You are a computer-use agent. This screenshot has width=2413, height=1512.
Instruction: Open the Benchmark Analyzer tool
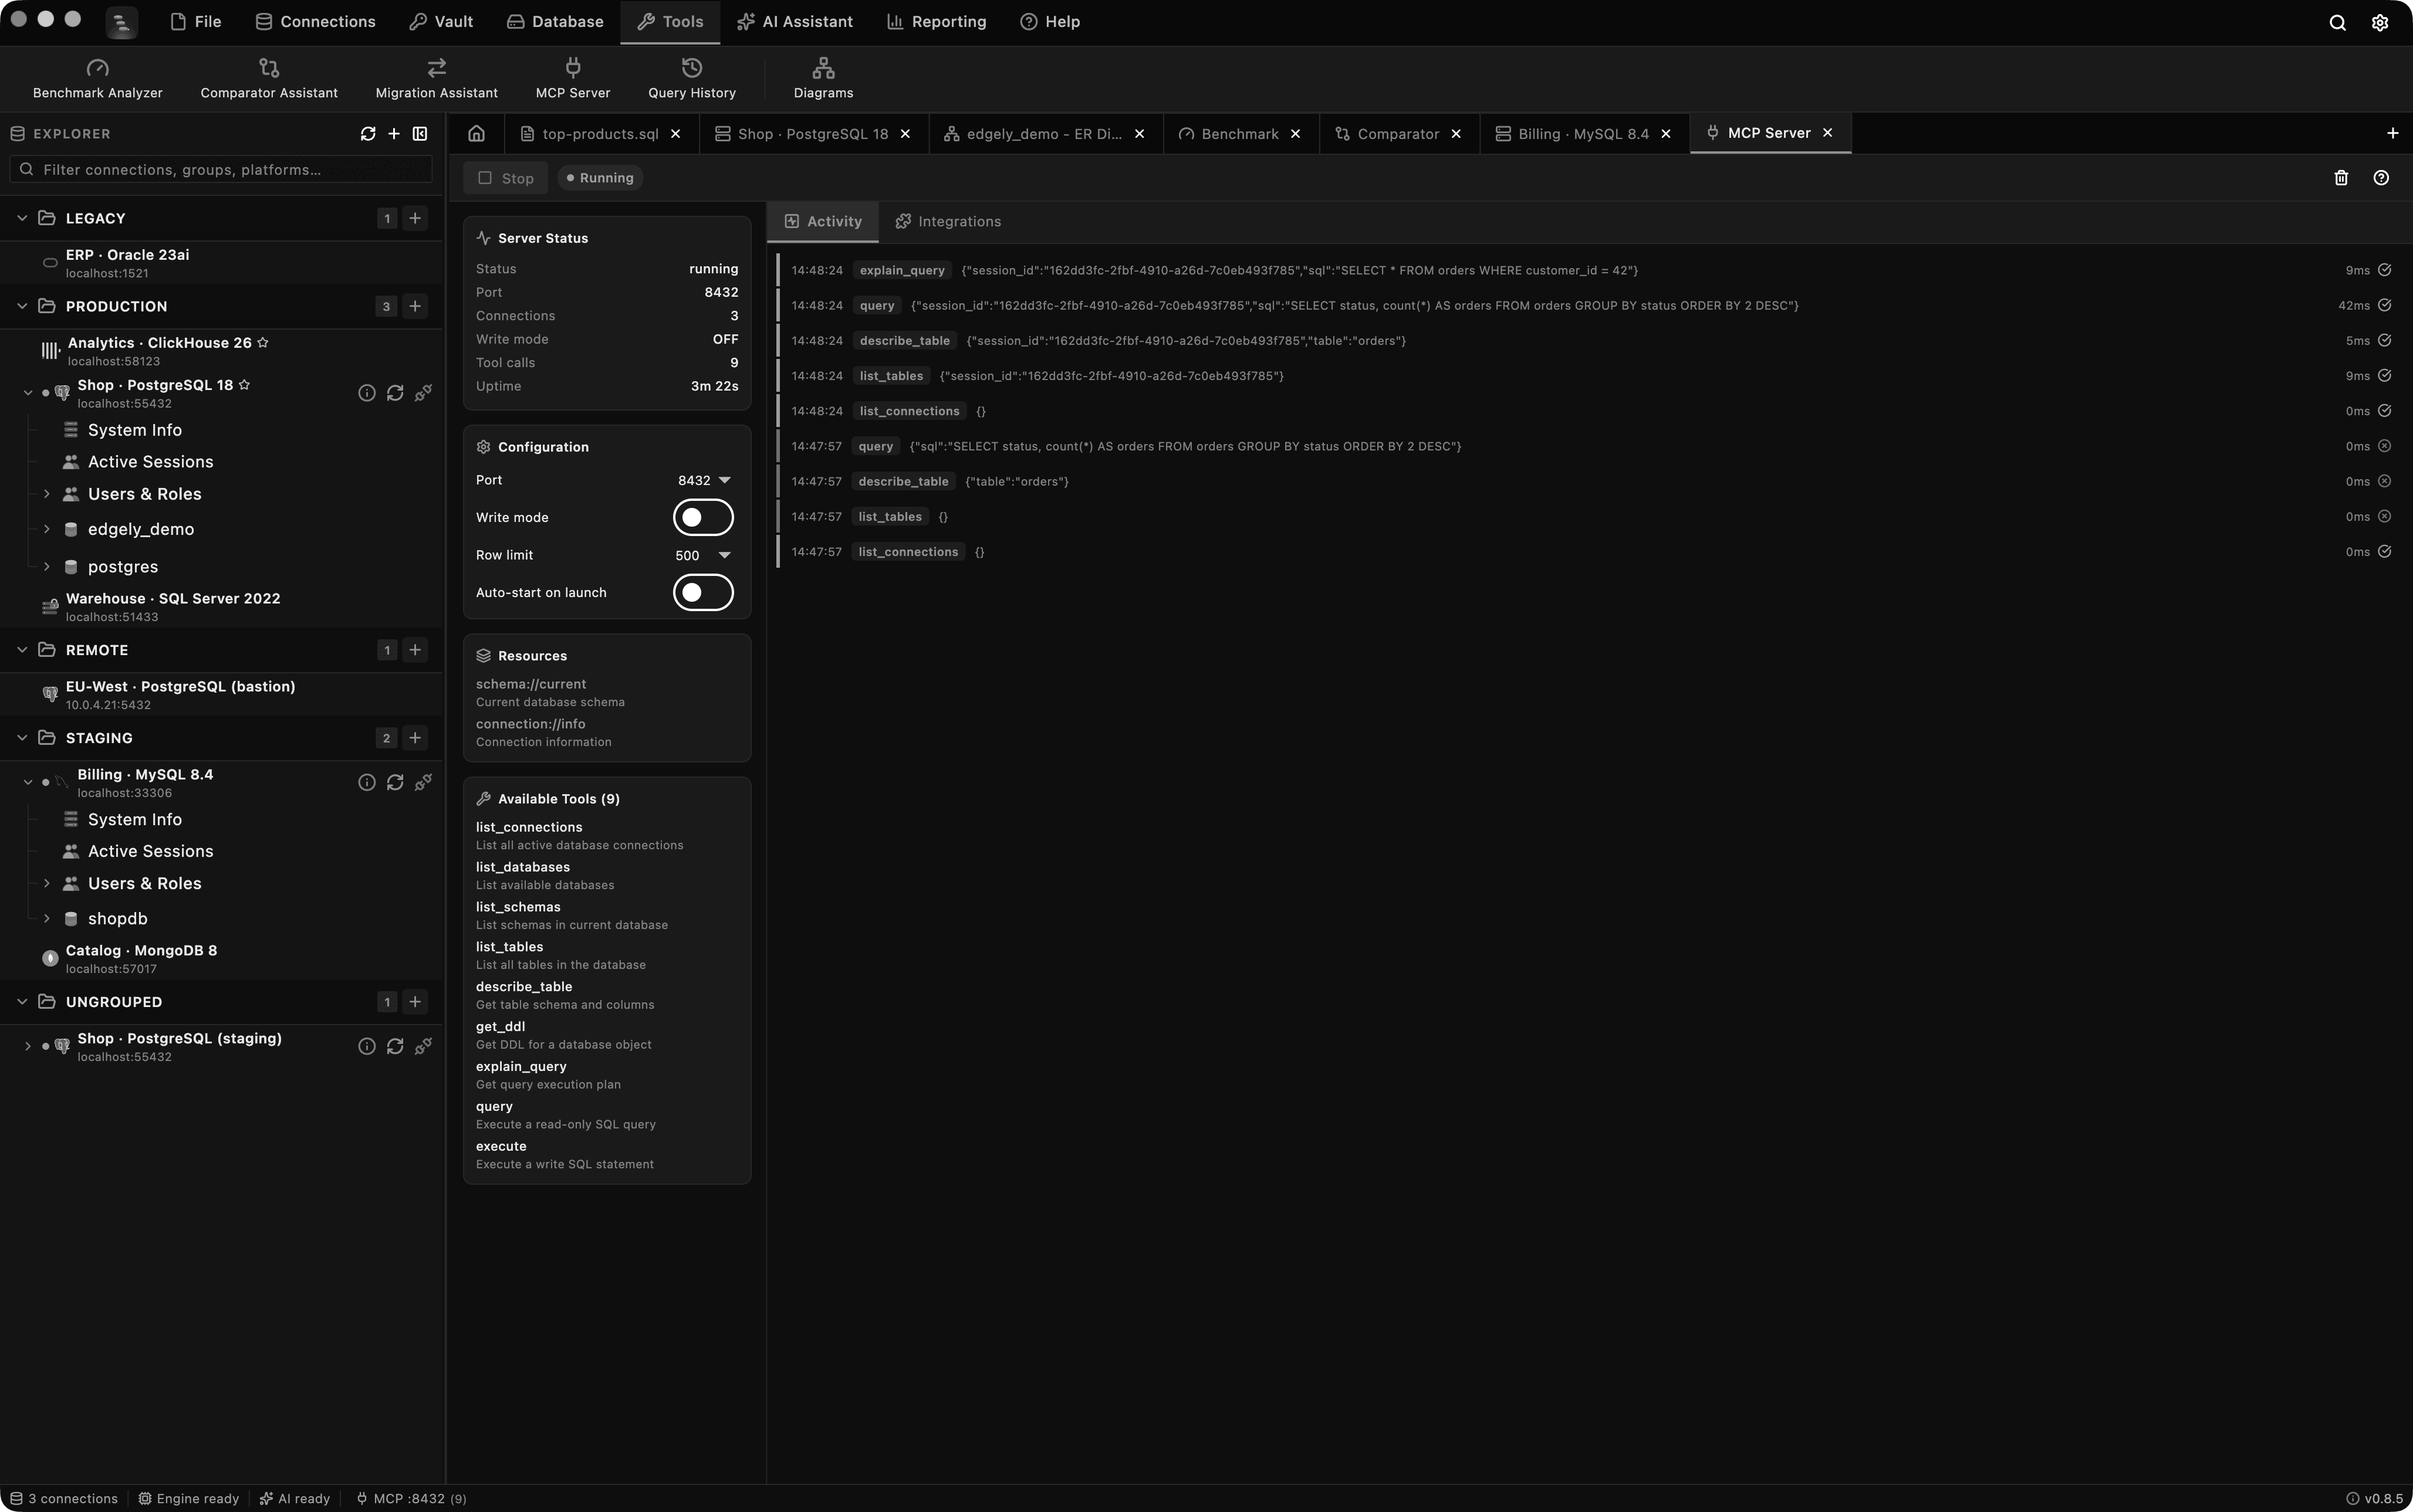(97, 79)
